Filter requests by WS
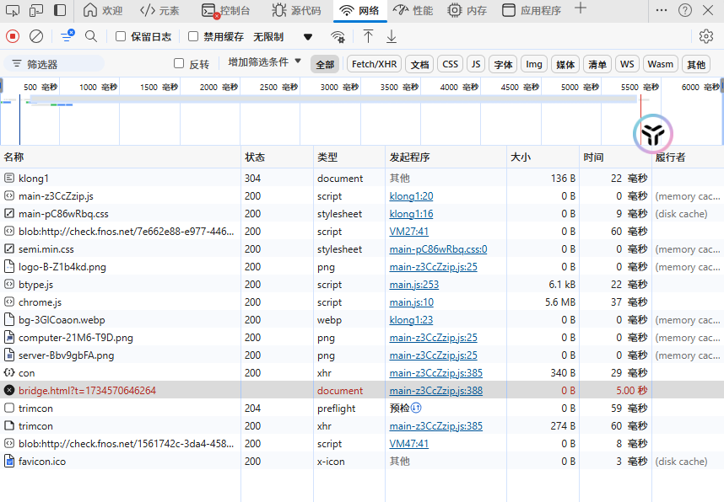The image size is (724, 502). coord(627,64)
